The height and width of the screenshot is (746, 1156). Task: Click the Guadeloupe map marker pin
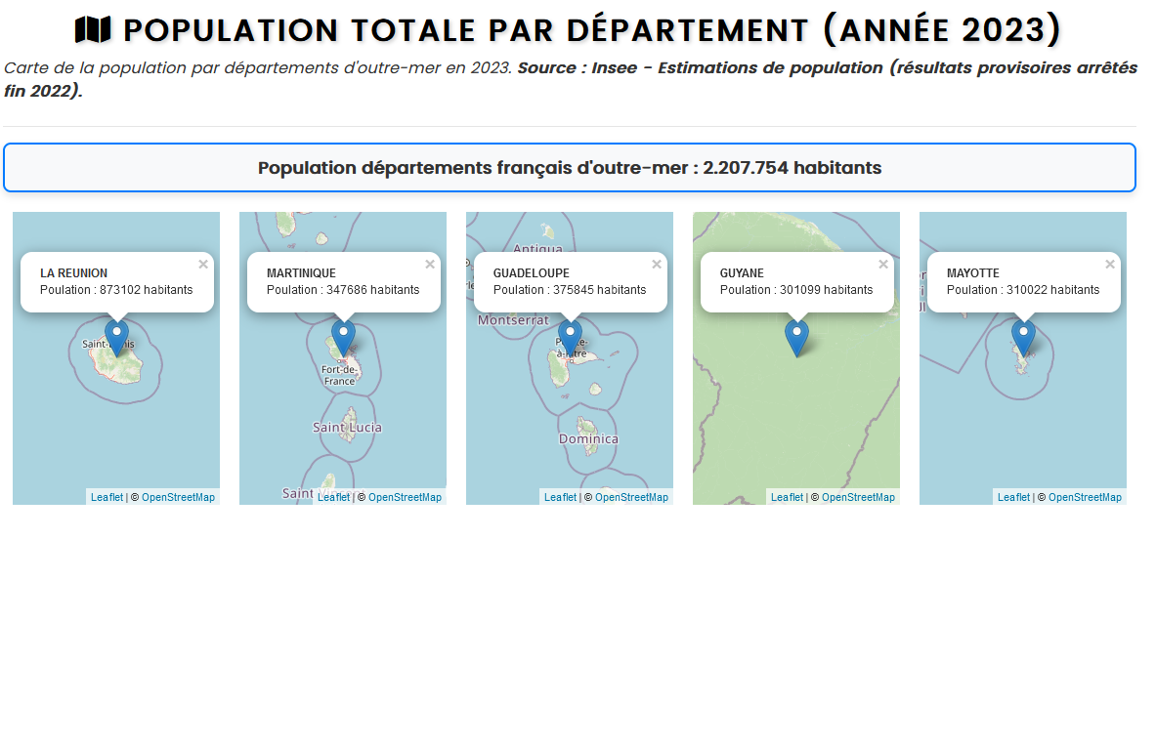(570, 337)
